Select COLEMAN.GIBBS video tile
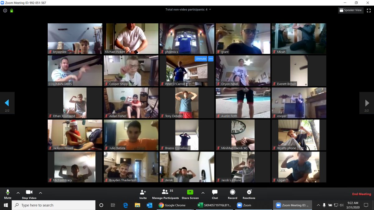Viewport: 374px width, 210px height. [75, 71]
